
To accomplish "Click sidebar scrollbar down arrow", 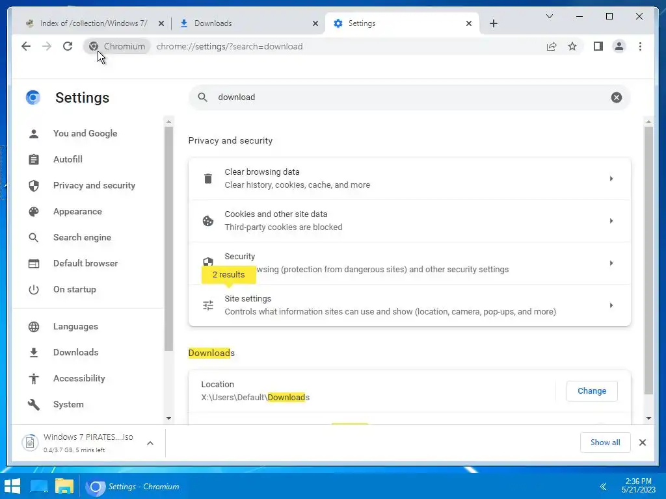I will click(168, 418).
